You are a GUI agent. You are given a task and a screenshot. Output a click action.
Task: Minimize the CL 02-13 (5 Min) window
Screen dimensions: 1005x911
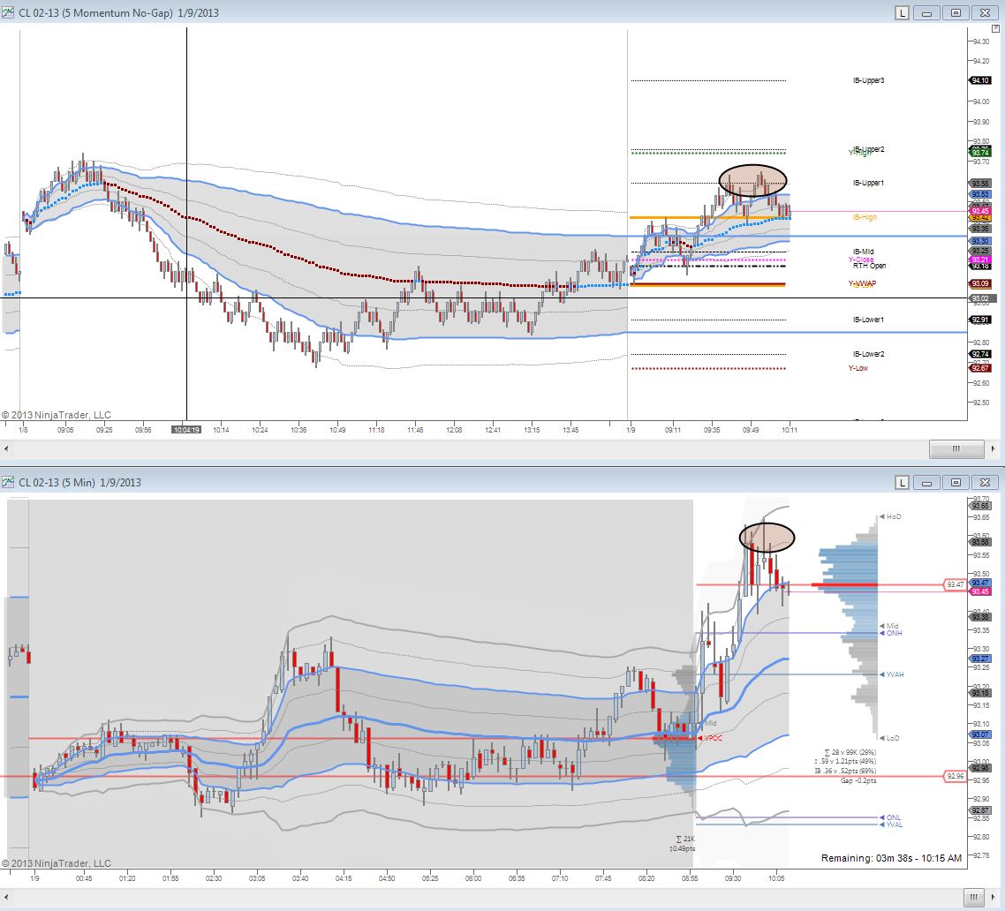pyautogui.click(x=926, y=482)
